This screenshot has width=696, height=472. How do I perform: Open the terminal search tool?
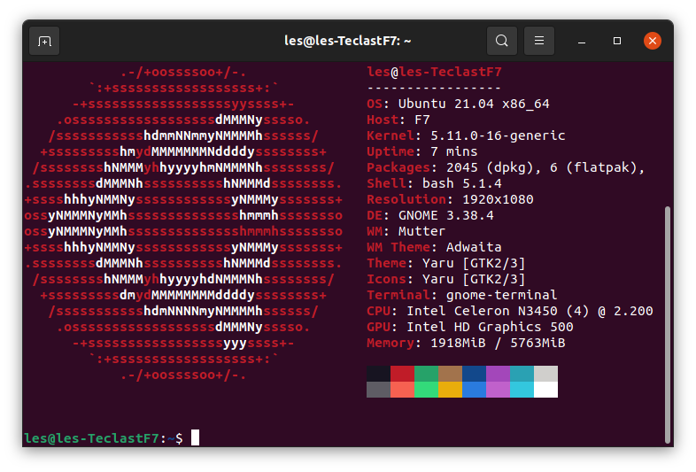pos(501,41)
